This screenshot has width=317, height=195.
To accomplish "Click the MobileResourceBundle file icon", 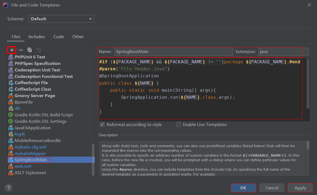I will point(11,141).
